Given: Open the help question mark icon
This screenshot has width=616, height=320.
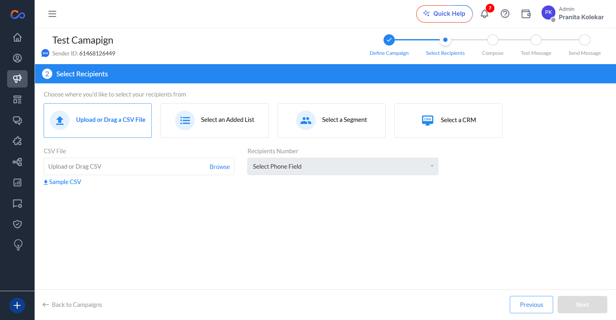Looking at the screenshot, I should point(505,14).
